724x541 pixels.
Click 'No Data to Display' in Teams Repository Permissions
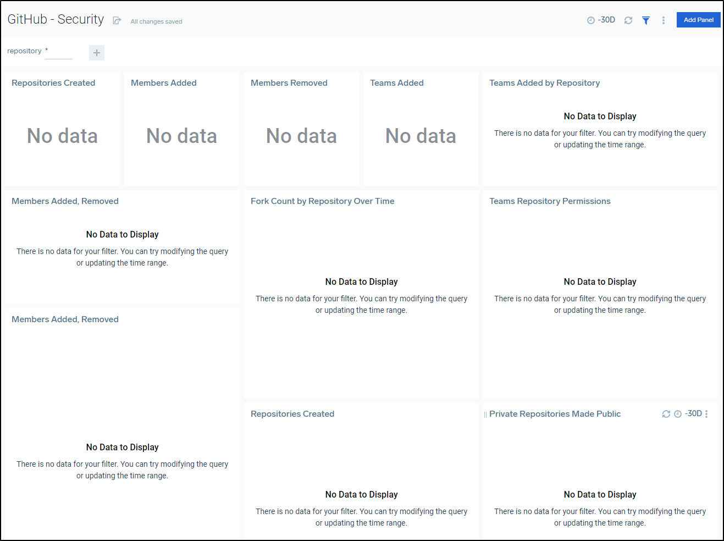coord(600,281)
